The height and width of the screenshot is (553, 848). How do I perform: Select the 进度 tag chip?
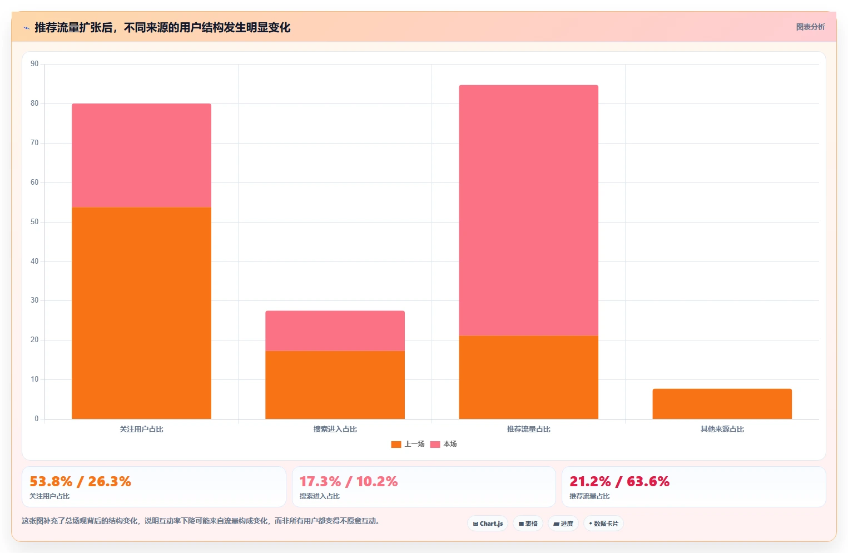coord(563,524)
